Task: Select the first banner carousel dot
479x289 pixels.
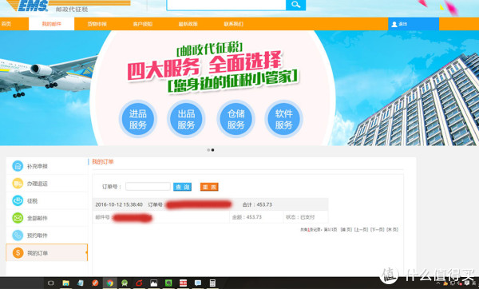Action: (208, 150)
